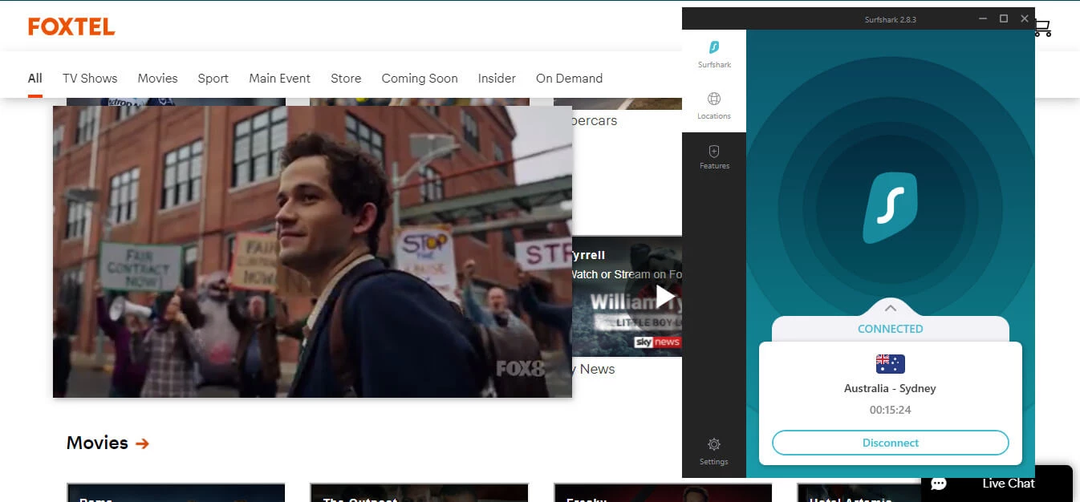This screenshot has width=1080, height=502.
Task: Open the Insider tab
Action: (x=497, y=78)
